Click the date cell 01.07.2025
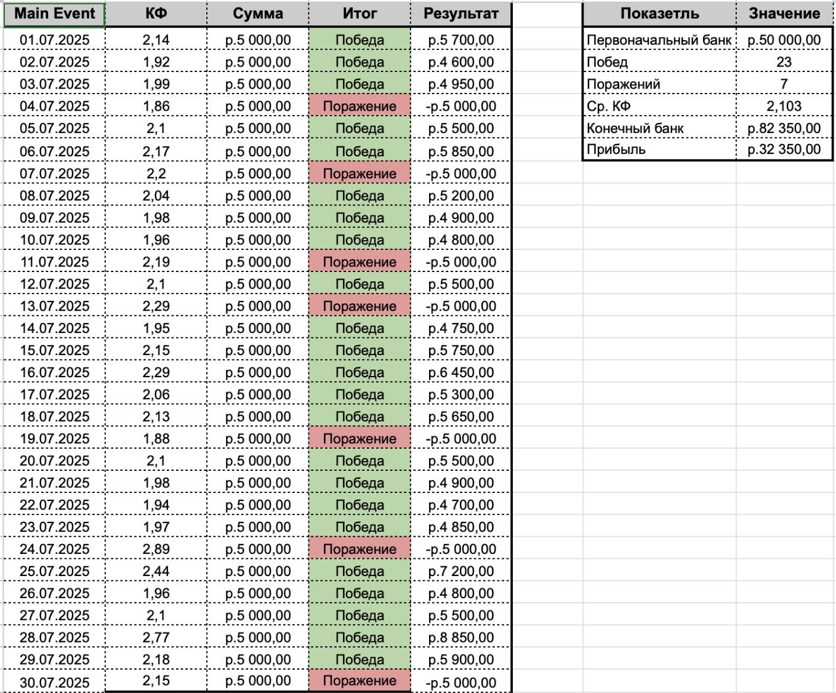The height and width of the screenshot is (693, 836). coord(55,40)
